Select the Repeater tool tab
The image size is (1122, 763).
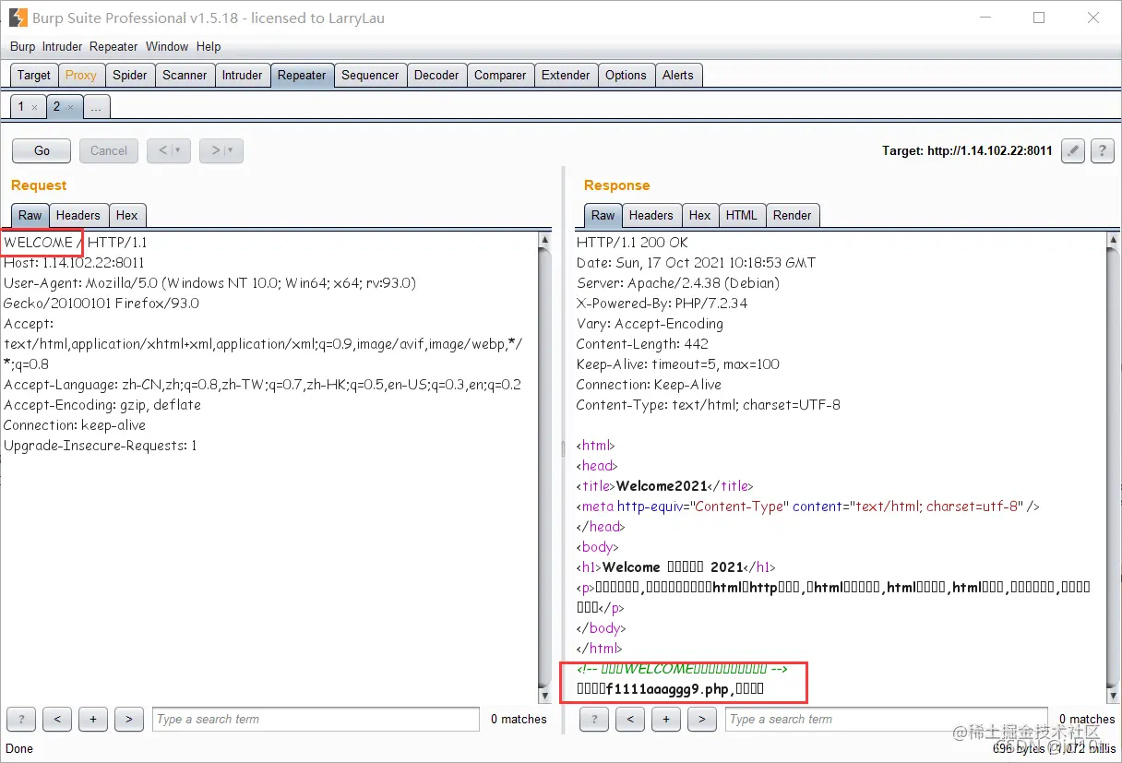302,75
